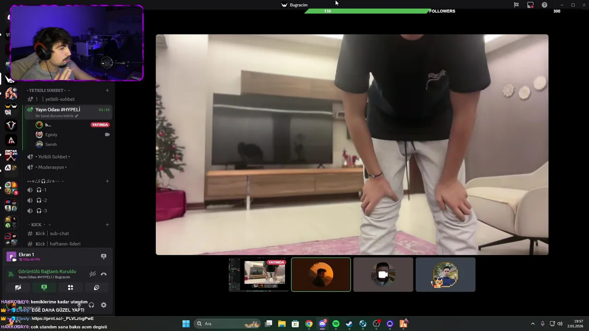Click the green FOLLOWERS progress bar
Screen dimensions: 589x331
[x=367, y=11]
